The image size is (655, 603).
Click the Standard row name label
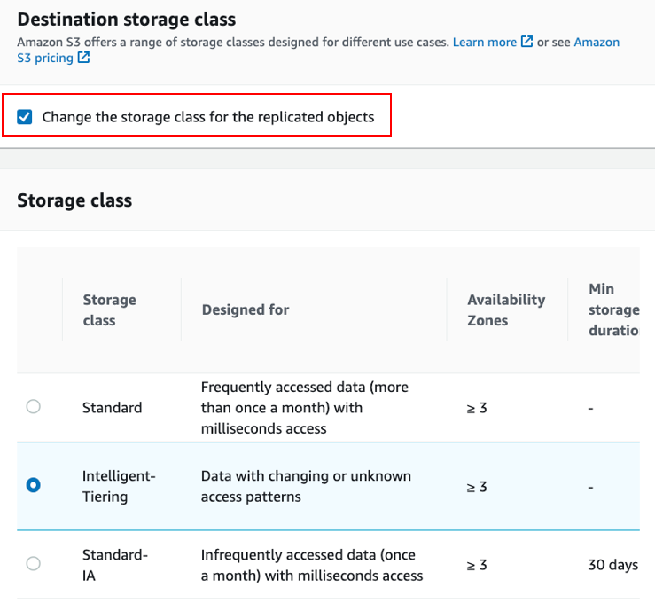pos(112,408)
